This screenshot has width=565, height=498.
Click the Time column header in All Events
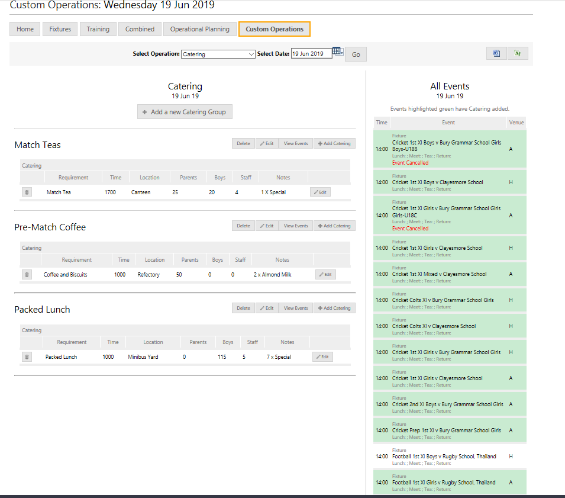(x=382, y=123)
